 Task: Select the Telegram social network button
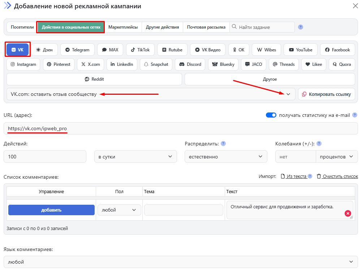[77, 50]
